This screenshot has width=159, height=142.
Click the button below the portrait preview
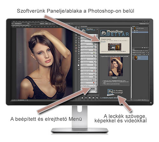click(114, 78)
